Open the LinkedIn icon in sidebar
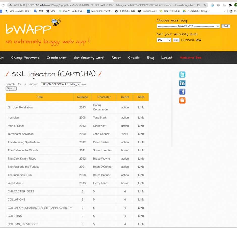The width and height of the screenshot is (237, 228). coord(182,83)
